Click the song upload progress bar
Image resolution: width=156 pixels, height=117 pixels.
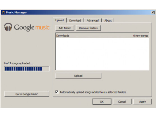(x=27, y=69)
